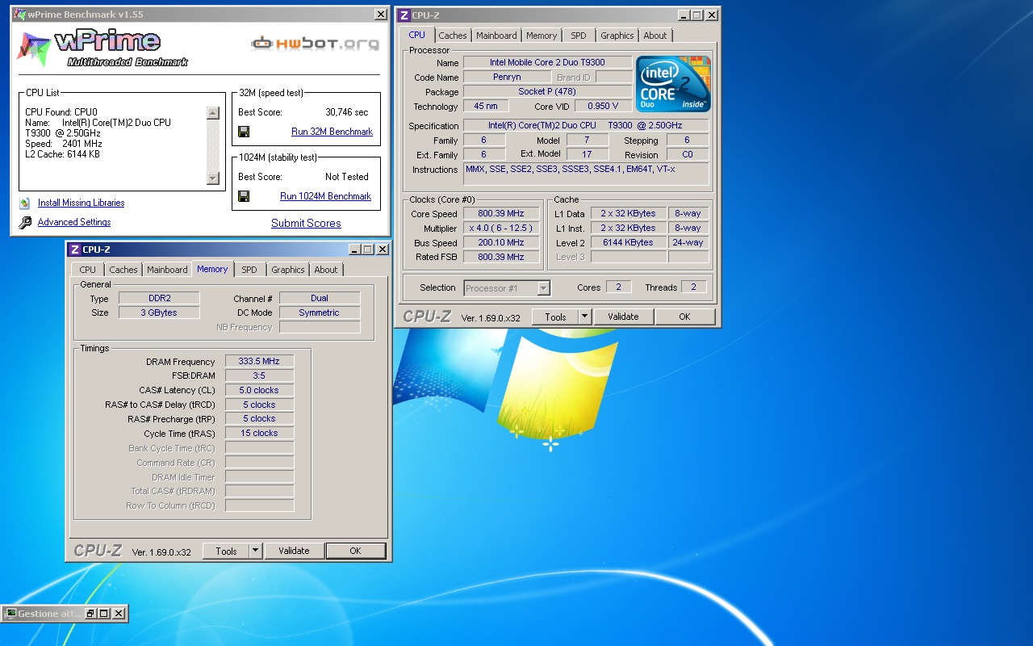Click Submit Scores link
The height and width of the screenshot is (646, 1033).
(x=306, y=224)
